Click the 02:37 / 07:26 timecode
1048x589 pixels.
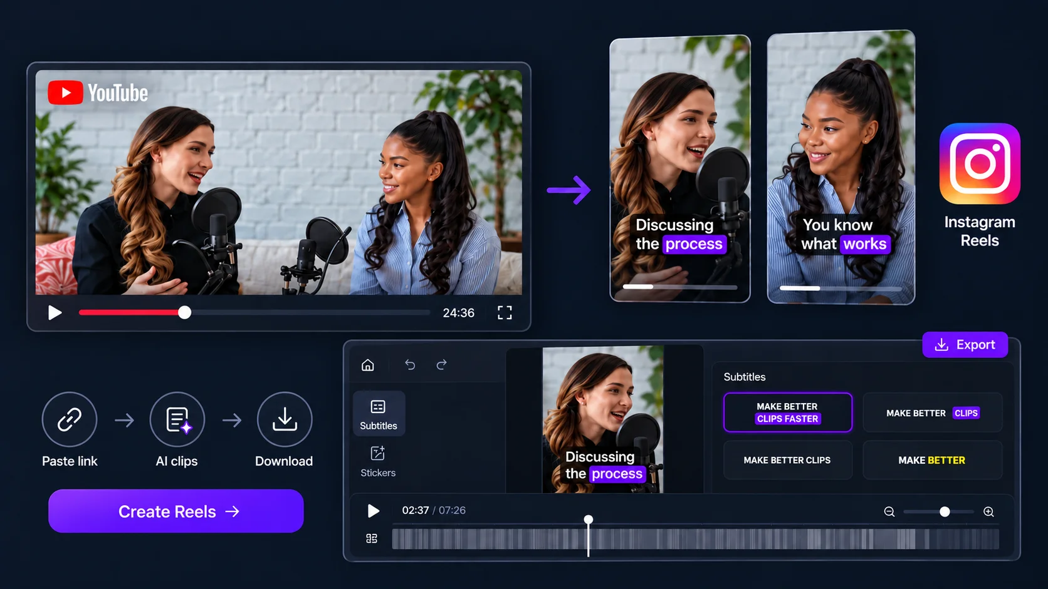point(434,511)
